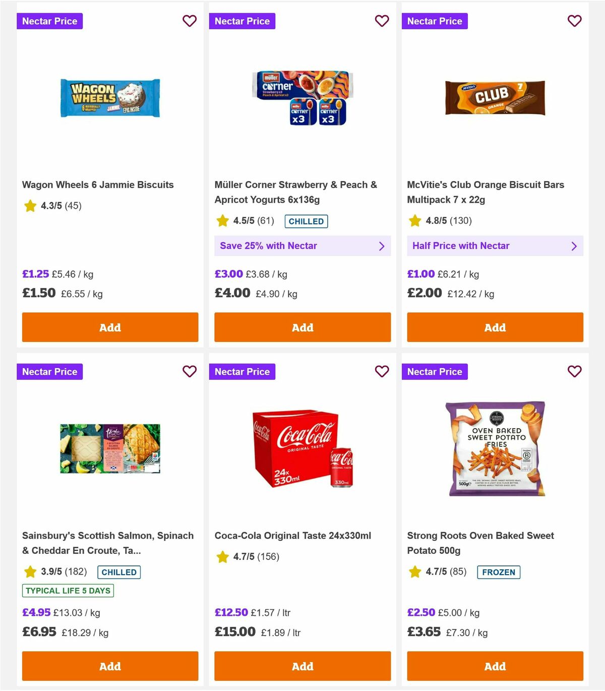Select the star icon beside Coca-Cola rating

[x=222, y=557]
